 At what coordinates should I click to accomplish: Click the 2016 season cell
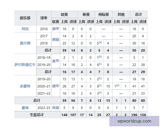[x=44, y=29]
